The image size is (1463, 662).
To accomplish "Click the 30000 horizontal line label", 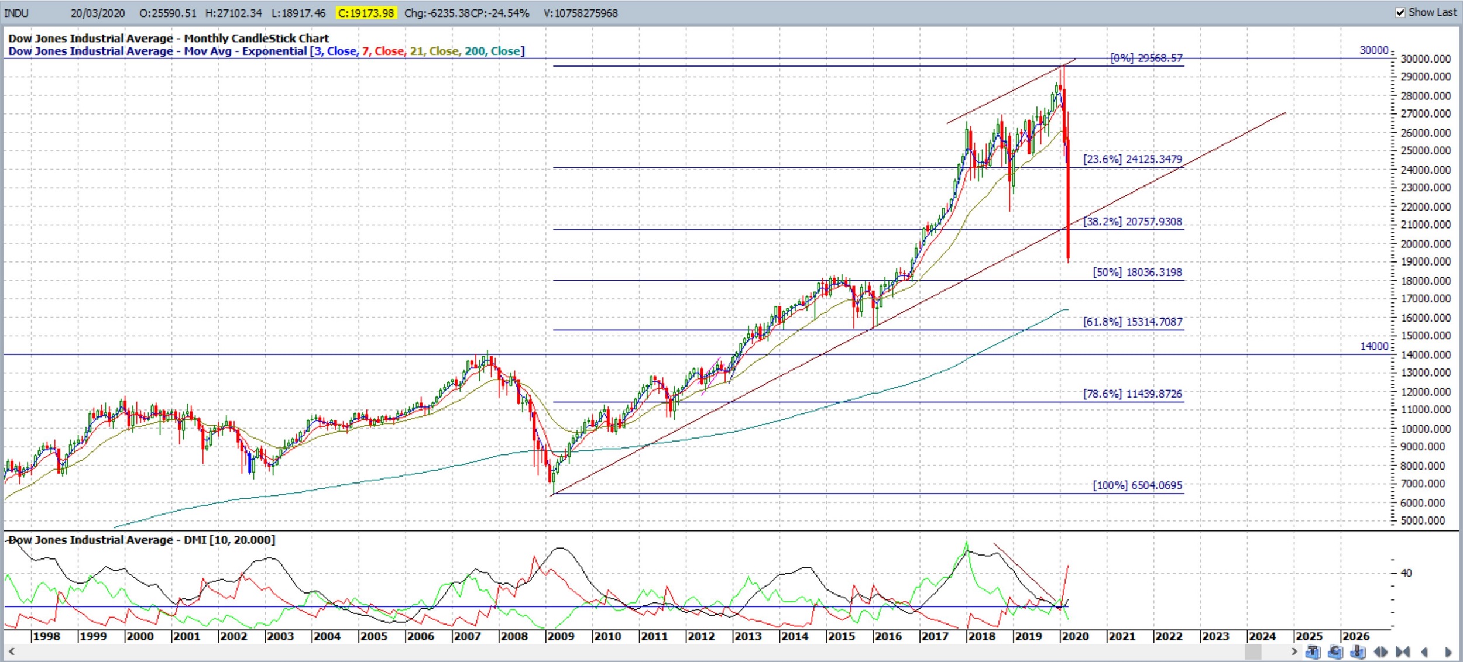I will point(1373,50).
